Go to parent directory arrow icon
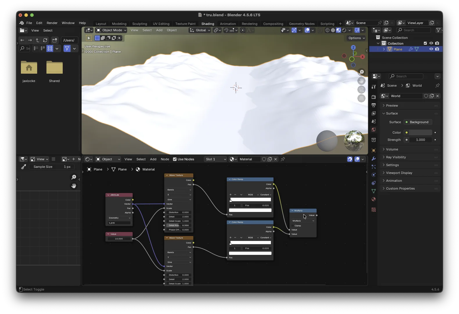The width and height of the screenshot is (459, 314). (x=37, y=40)
